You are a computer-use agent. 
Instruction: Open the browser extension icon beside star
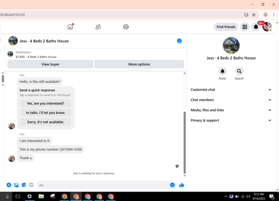266,14
